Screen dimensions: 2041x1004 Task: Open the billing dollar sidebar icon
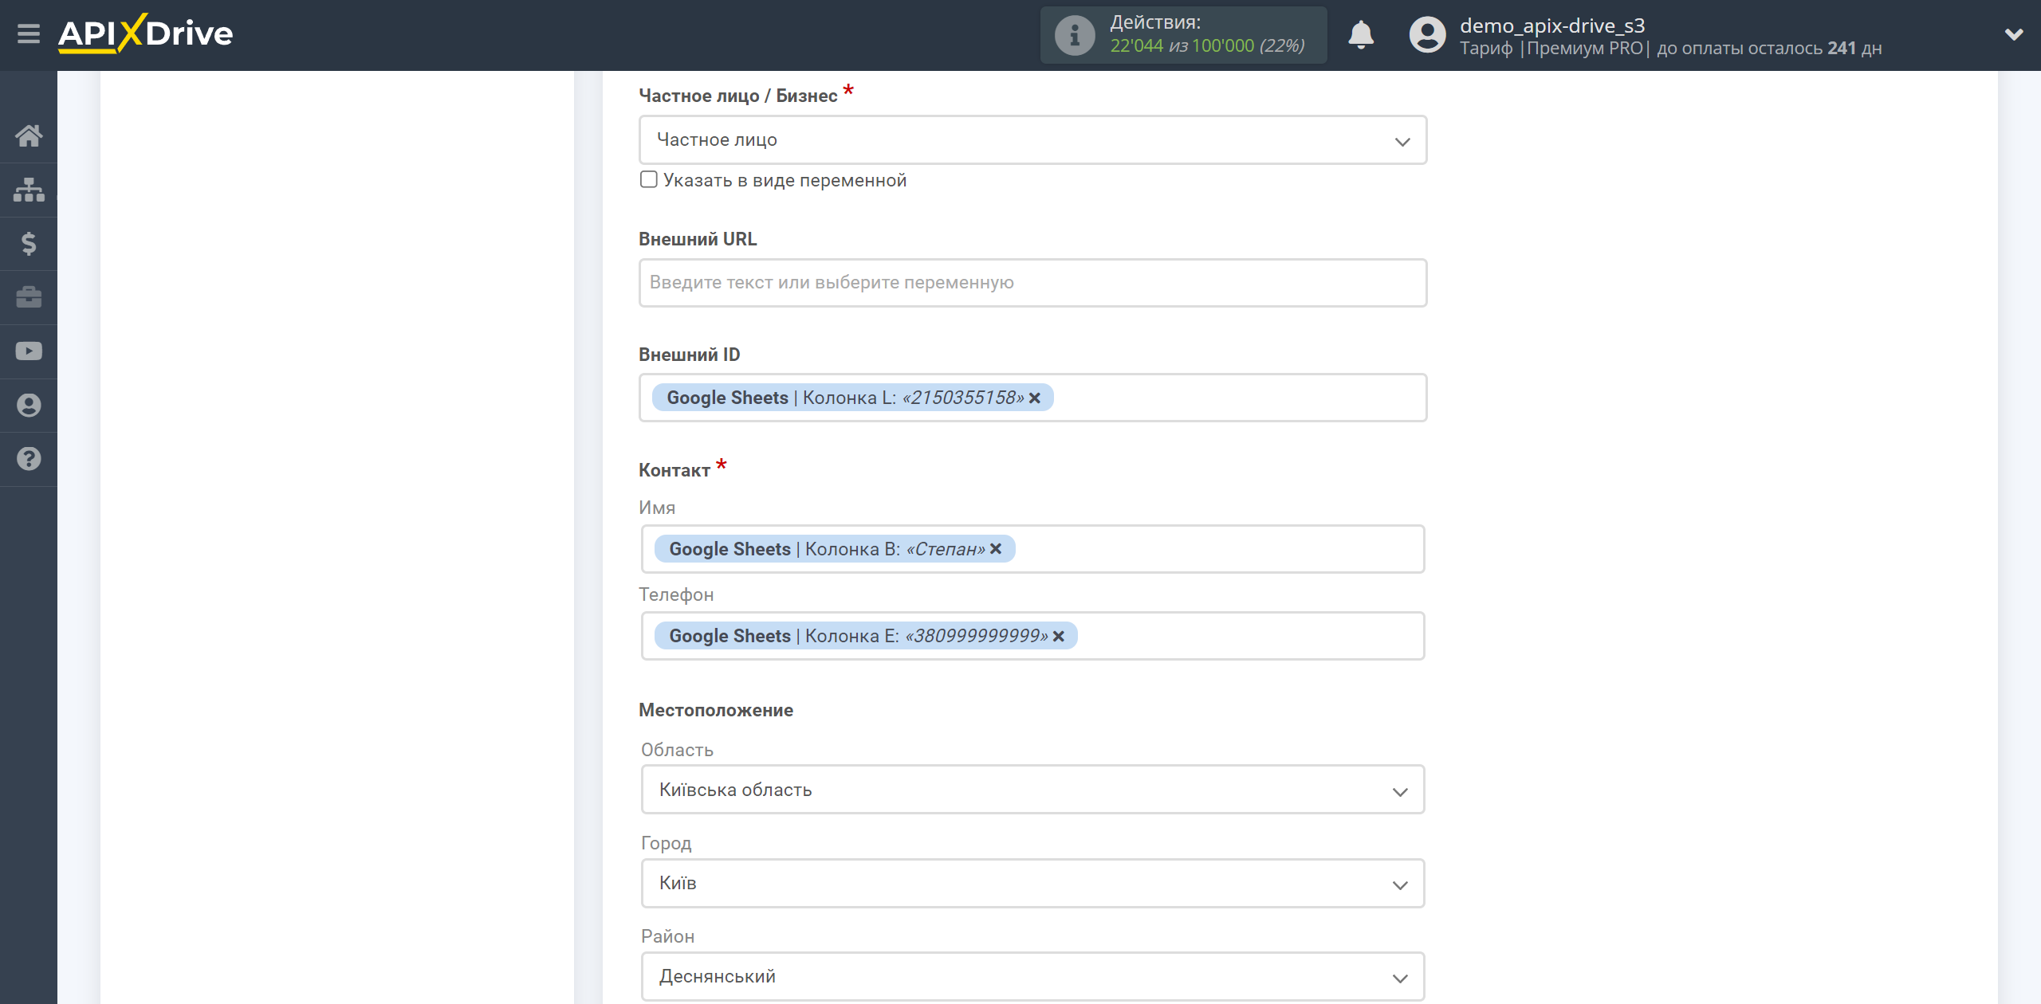click(x=29, y=243)
